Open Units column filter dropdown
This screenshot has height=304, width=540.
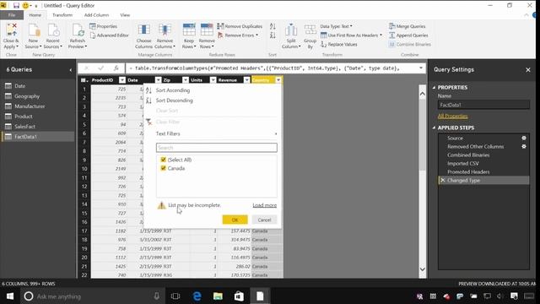213,80
